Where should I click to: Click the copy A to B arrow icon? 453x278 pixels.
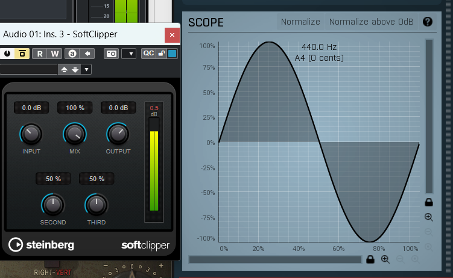point(87,54)
